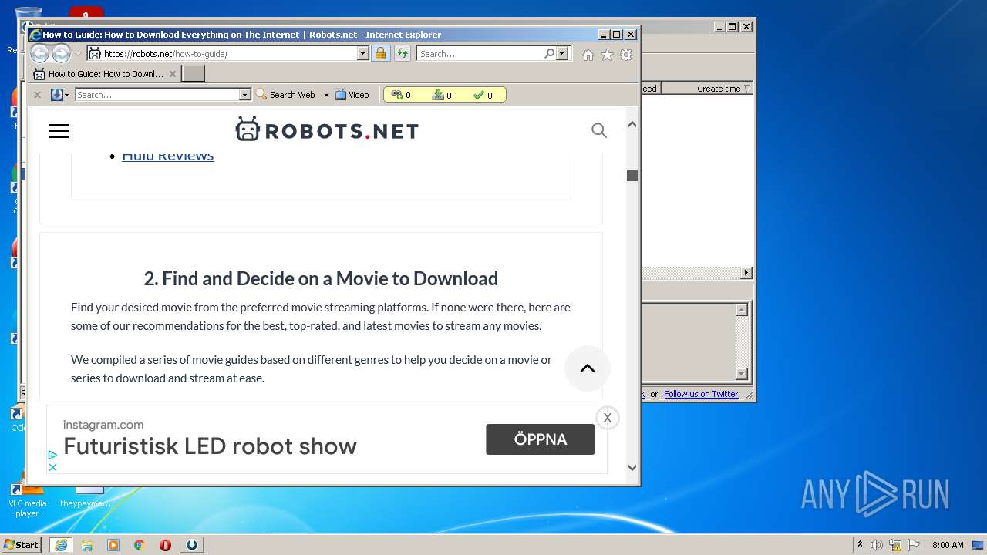The height and width of the screenshot is (555, 987).
Task: Open the media player taskbar icon
Action: [113, 545]
